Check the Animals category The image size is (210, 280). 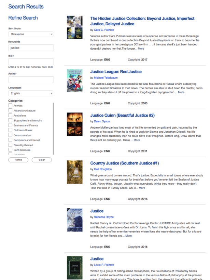pyautogui.click(x=10, y=106)
